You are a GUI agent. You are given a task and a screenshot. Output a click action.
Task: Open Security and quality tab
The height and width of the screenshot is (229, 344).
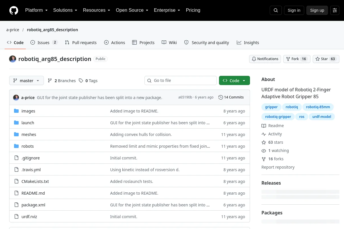point(206,43)
